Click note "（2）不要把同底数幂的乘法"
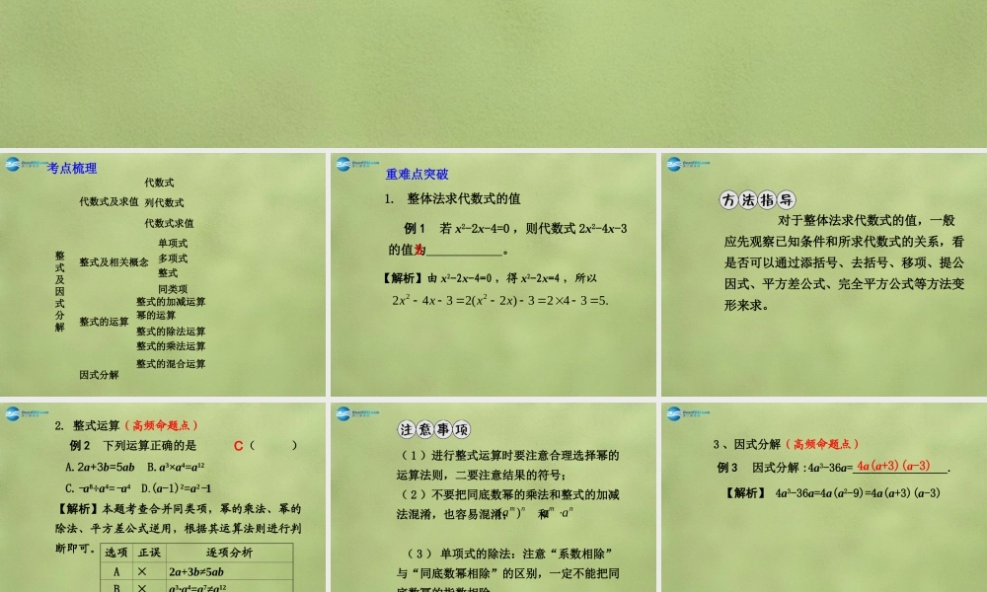 click(x=508, y=504)
